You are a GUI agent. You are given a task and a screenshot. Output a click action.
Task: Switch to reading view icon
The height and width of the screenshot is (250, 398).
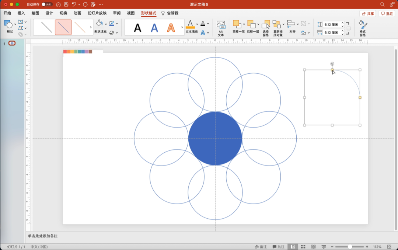coord(314,247)
